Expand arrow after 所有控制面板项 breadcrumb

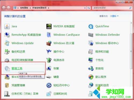pos(49,8)
